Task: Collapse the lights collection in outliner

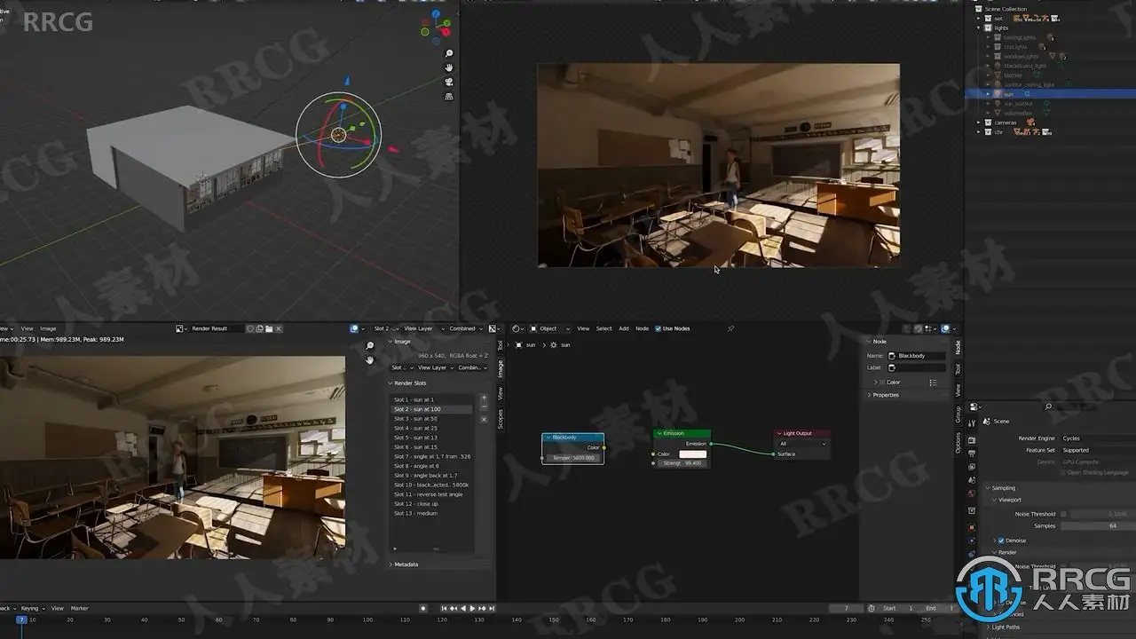Action: pos(979,28)
